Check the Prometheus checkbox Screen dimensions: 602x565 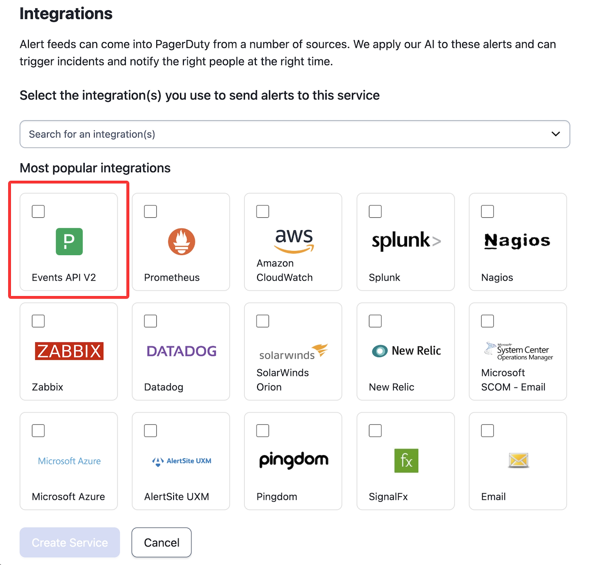(x=150, y=212)
